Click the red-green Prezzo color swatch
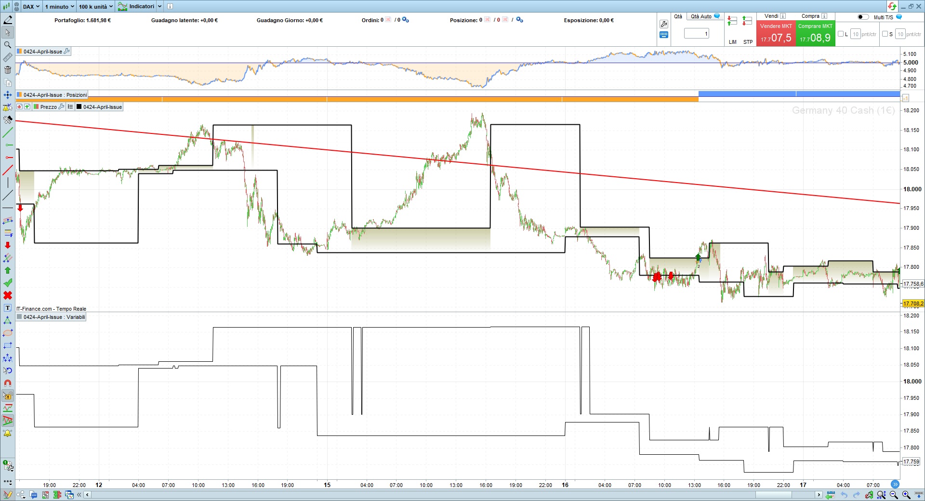The height and width of the screenshot is (501, 925). tap(36, 107)
